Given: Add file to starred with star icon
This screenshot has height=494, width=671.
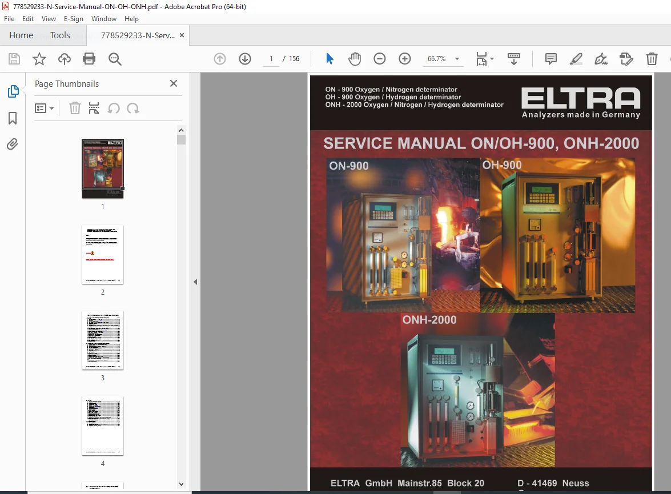Looking at the screenshot, I should tap(39, 59).
